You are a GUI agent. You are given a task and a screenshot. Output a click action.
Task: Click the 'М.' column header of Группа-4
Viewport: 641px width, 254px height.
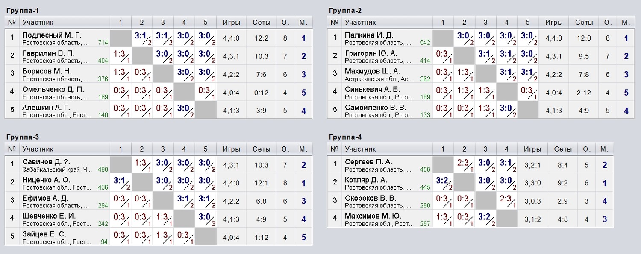(x=604, y=149)
